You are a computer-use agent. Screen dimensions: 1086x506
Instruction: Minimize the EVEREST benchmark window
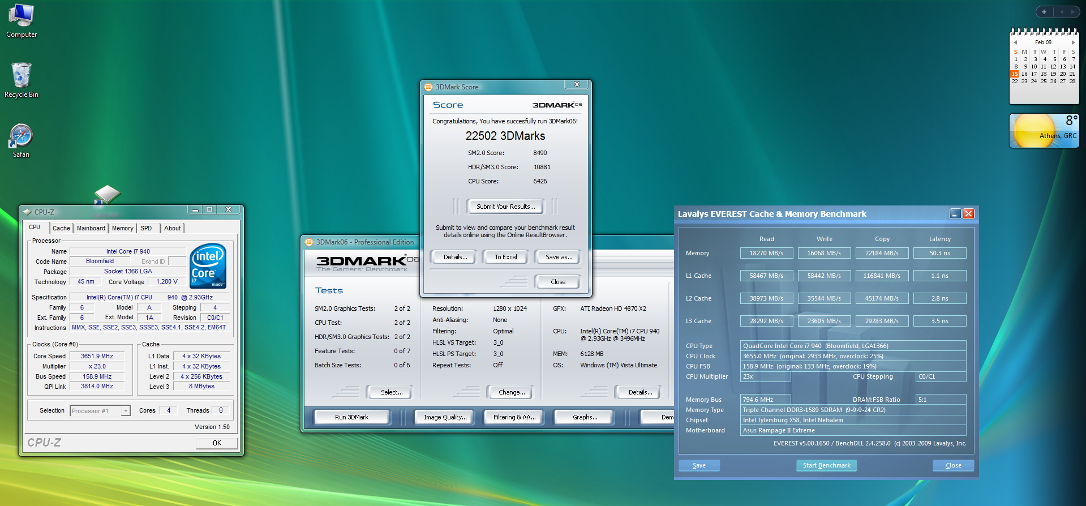tap(955, 213)
